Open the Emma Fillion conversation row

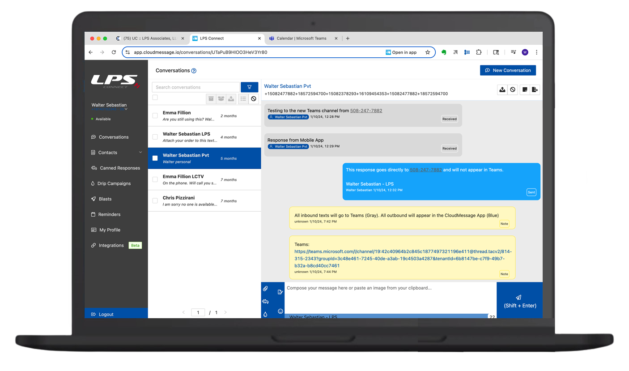pos(204,116)
